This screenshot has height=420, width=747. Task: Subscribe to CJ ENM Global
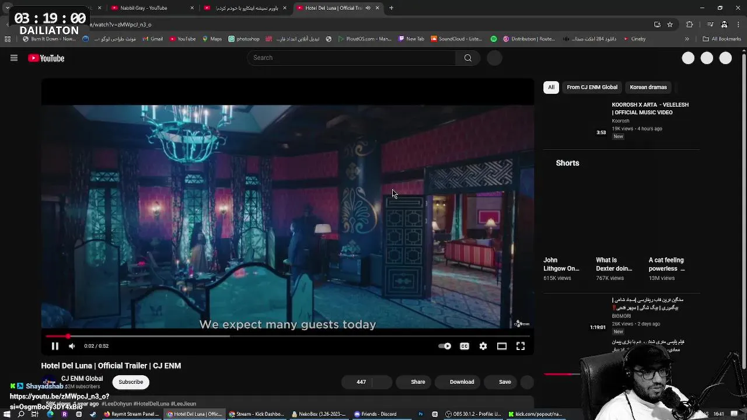tap(131, 382)
